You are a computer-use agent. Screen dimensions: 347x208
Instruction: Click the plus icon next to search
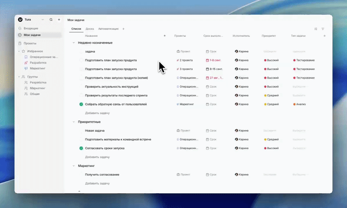pos(59,19)
